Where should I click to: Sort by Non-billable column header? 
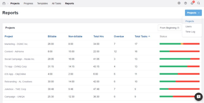click(x=75, y=36)
